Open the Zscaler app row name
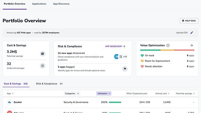The image size is (201, 113). tap(18, 102)
